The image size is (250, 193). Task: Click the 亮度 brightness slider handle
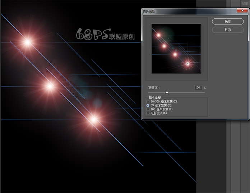[167, 92]
